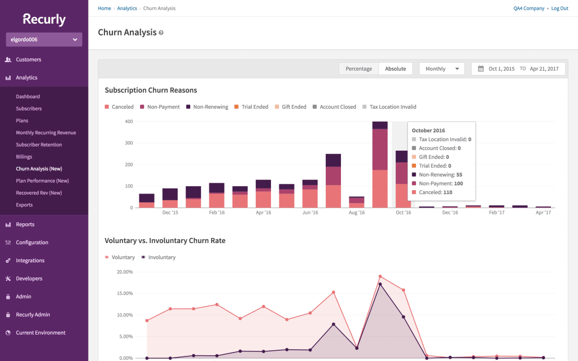The height and width of the screenshot is (361, 578).
Task: Open the Churn Analysis help question icon
Action: coord(161,33)
